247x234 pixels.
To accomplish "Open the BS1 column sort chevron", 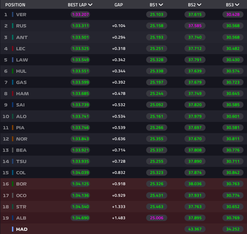I will [161, 5].
